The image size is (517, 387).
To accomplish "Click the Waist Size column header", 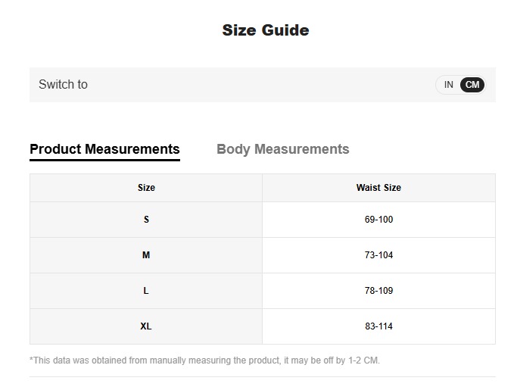I will pyautogui.click(x=378, y=188).
